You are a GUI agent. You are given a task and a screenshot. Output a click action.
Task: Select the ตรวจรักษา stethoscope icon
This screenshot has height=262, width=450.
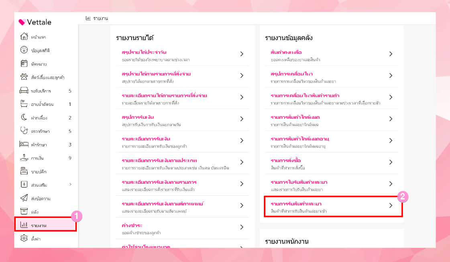[x=24, y=131]
